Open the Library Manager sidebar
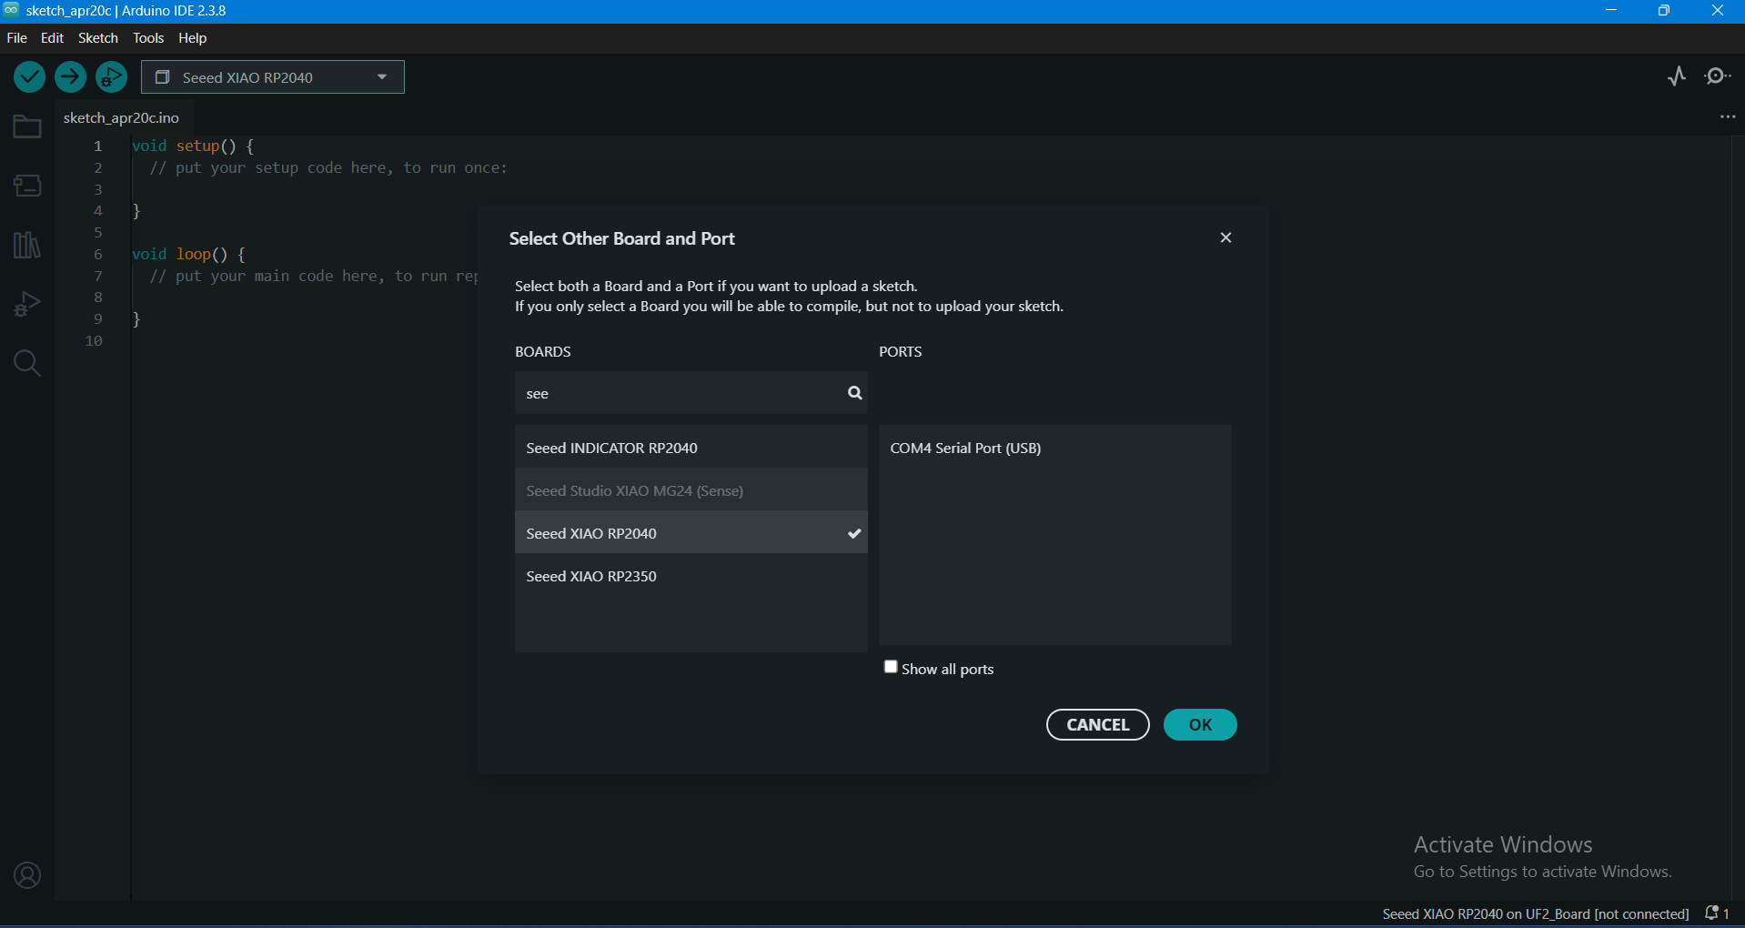Viewport: 1745px width, 928px height. click(27, 245)
